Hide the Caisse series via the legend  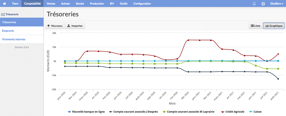tap(255, 112)
